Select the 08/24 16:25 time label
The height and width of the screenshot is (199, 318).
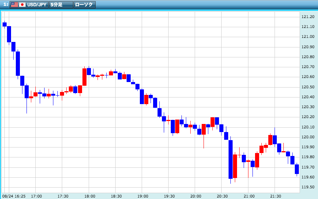[14, 196]
